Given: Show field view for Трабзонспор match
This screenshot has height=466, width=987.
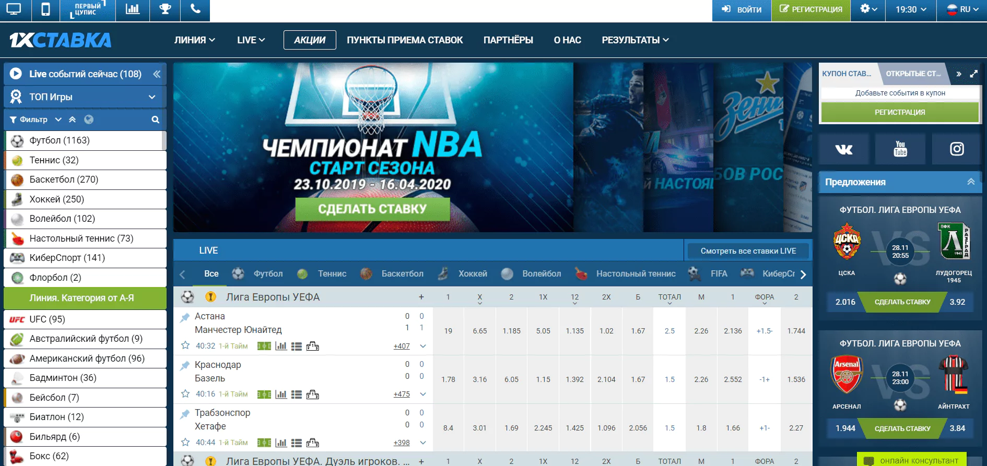Looking at the screenshot, I should (x=264, y=443).
